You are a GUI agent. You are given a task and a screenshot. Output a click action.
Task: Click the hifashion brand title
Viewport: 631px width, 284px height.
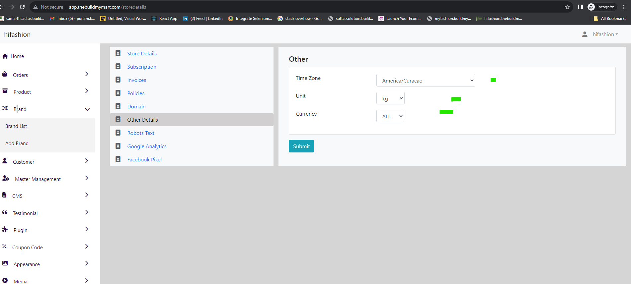coord(17,34)
